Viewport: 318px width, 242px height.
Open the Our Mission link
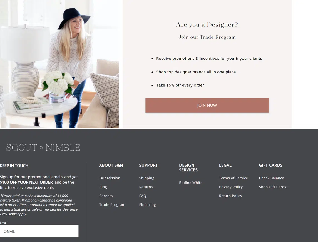(x=110, y=178)
